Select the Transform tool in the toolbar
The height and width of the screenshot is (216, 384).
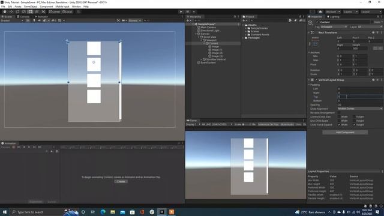tap(37, 11)
